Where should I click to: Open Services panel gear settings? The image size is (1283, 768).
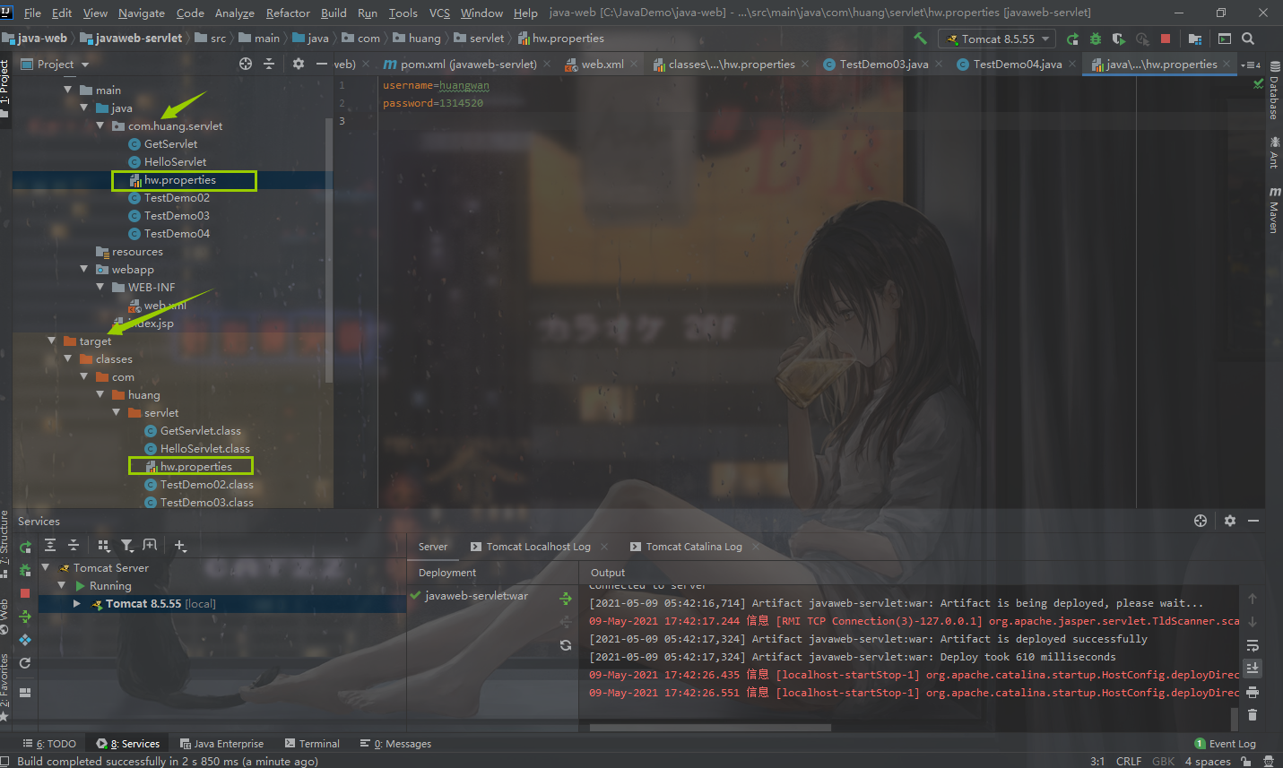pos(1230,521)
